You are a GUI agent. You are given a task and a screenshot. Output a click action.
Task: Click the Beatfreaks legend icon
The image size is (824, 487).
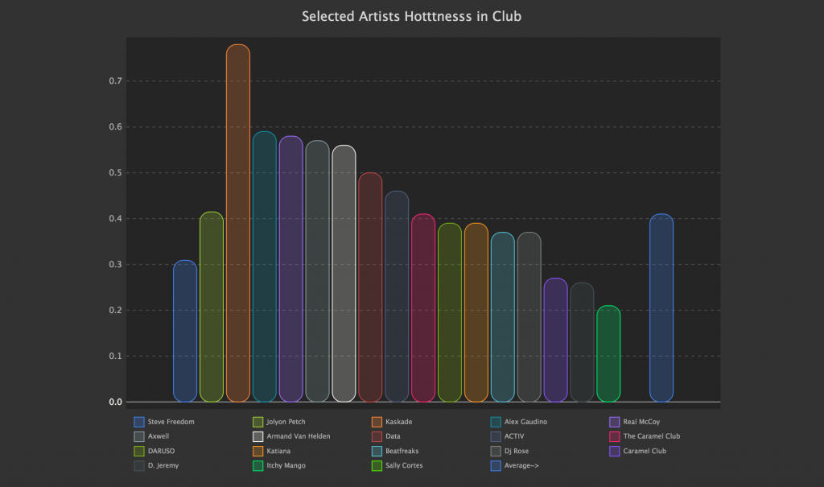[377, 451]
